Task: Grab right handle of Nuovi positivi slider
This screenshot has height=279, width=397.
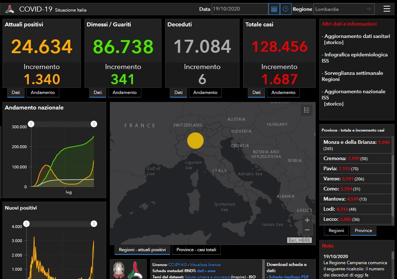Action: 94,224
